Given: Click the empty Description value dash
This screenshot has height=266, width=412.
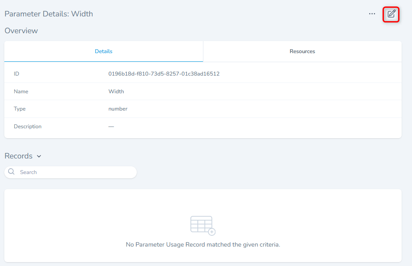Looking at the screenshot, I should [x=111, y=127].
